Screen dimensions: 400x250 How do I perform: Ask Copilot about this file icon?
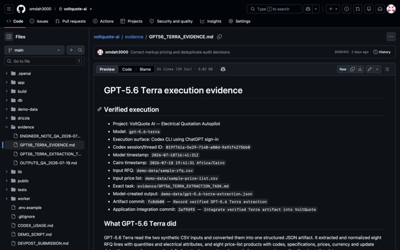click(x=223, y=69)
